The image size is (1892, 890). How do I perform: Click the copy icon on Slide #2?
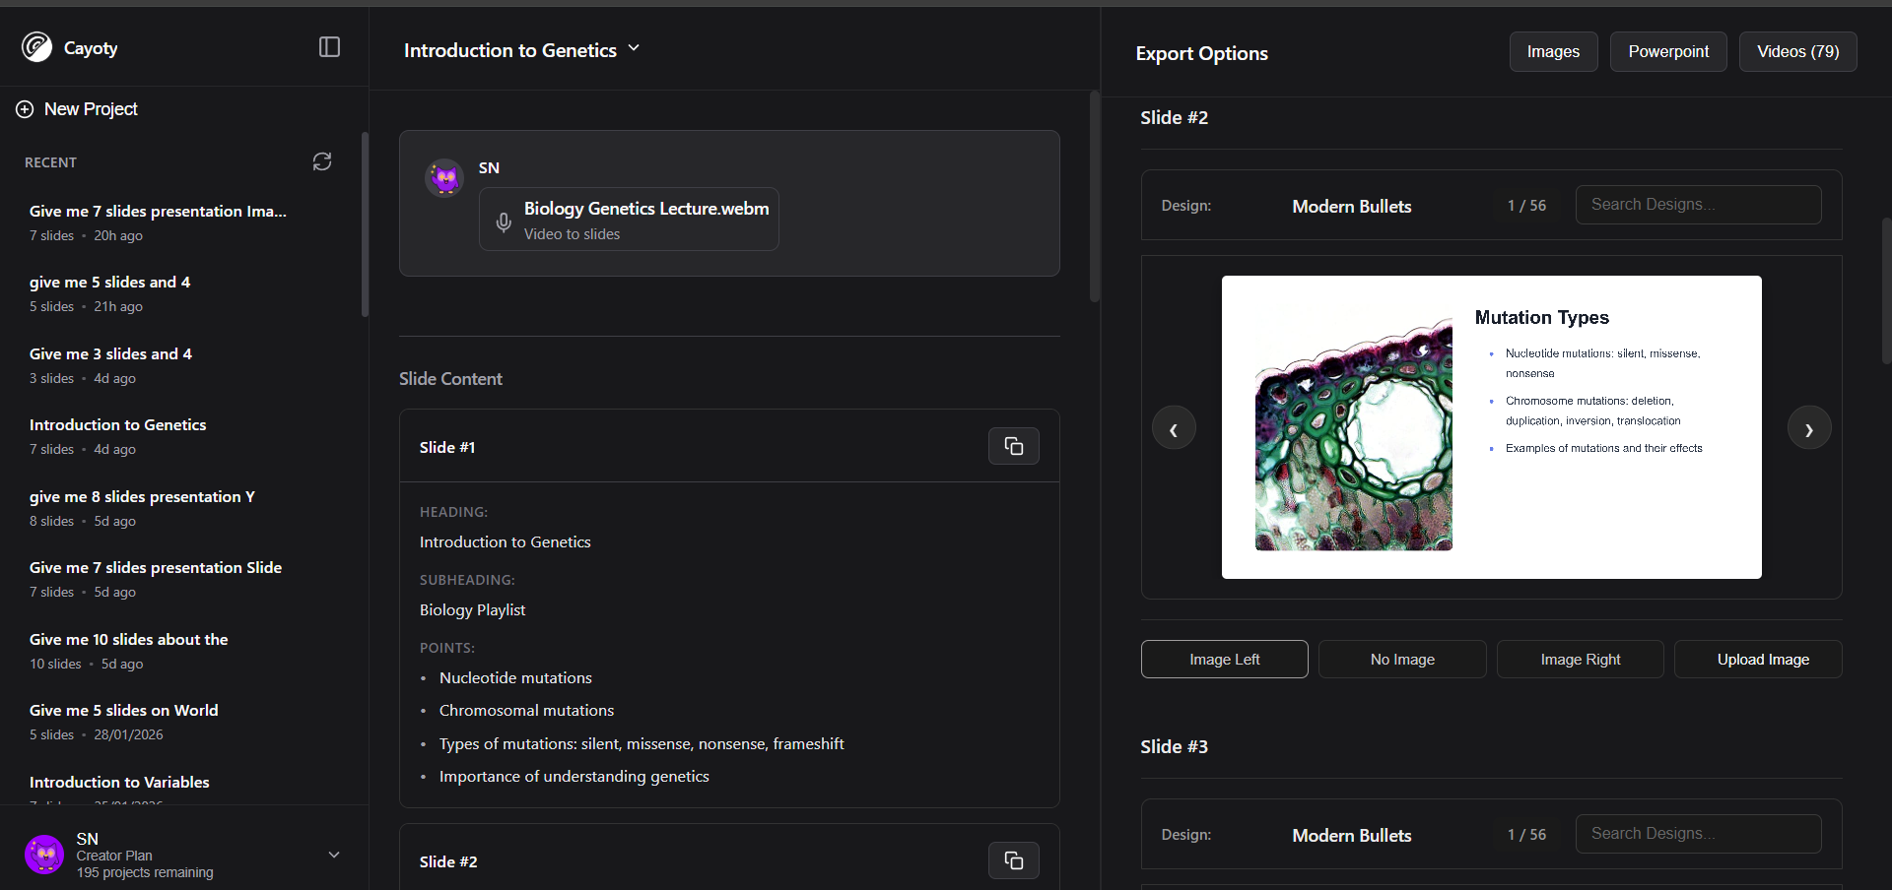coord(1013,859)
